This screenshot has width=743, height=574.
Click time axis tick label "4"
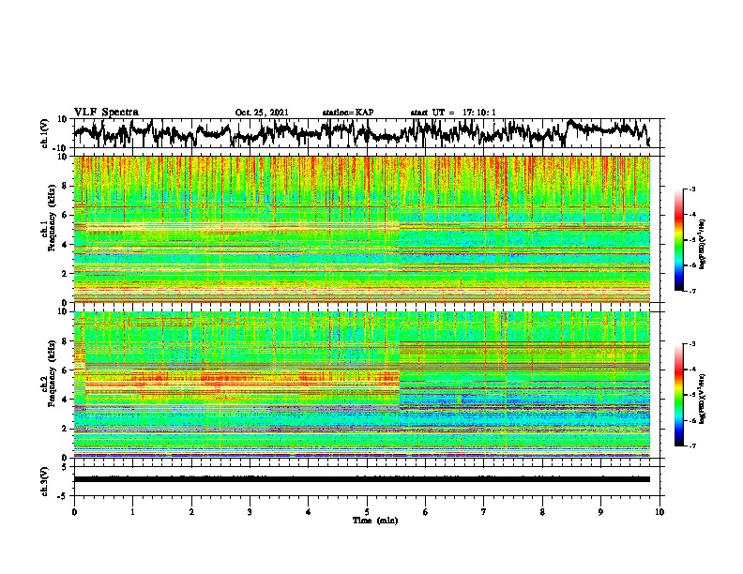tap(309, 512)
